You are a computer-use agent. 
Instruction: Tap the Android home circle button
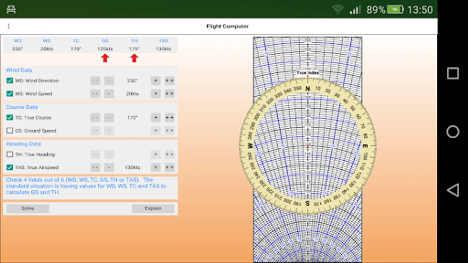point(453,131)
